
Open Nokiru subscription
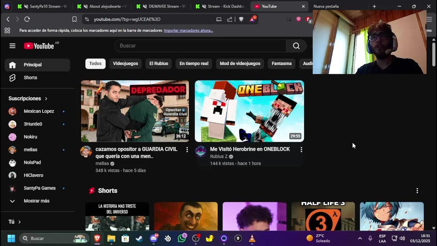pos(38,137)
